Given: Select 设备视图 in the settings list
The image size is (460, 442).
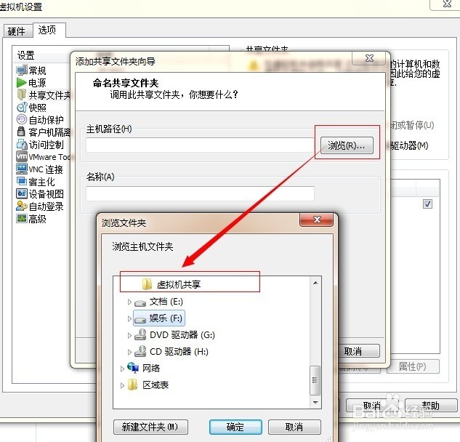Looking at the screenshot, I should 46,194.
